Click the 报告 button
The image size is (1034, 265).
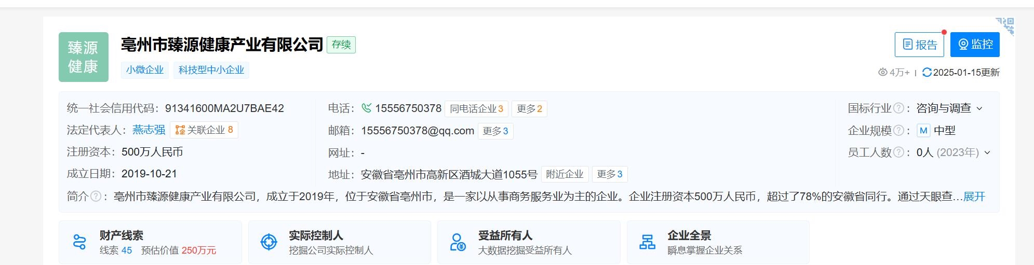click(919, 45)
